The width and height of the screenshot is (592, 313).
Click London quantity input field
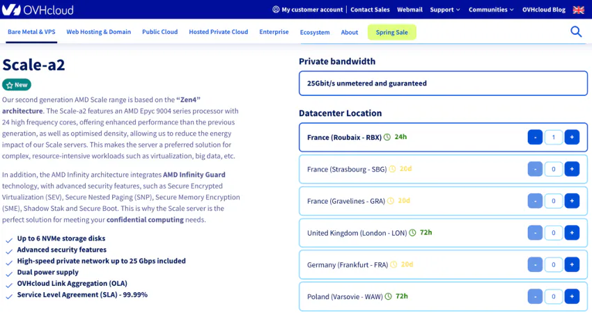[x=554, y=233]
